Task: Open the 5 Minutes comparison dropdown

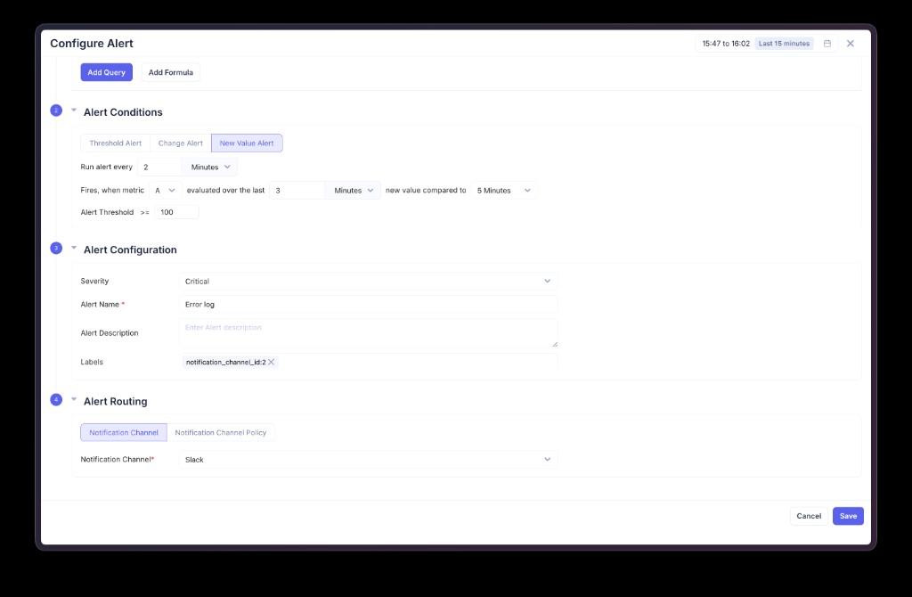Action: tap(503, 191)
